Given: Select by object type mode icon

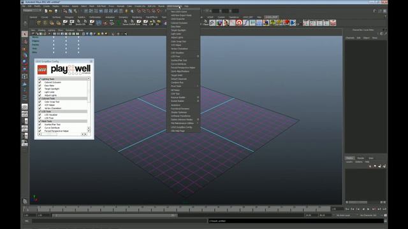Looking at the screenshot, I should pyautogui.click(x=70, y=11).
